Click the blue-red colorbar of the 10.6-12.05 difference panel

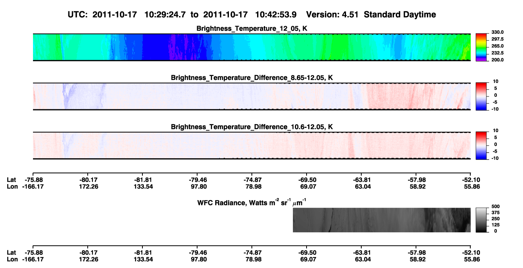[x=481, y=145]
